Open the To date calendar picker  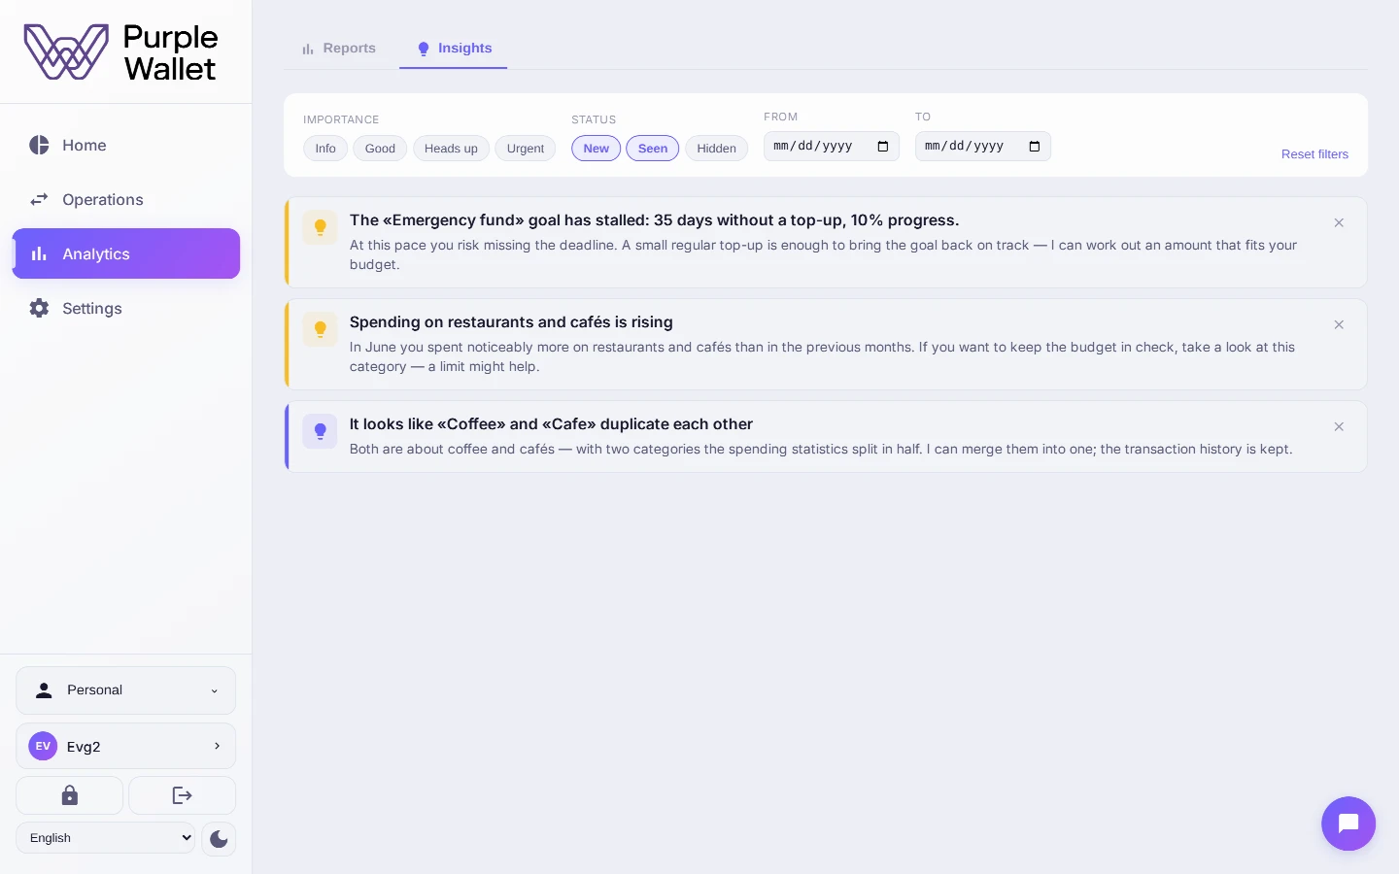[1035, 147]
